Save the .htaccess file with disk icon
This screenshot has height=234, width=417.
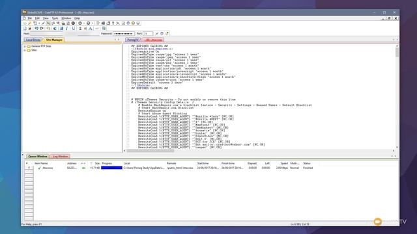point(30,29)
